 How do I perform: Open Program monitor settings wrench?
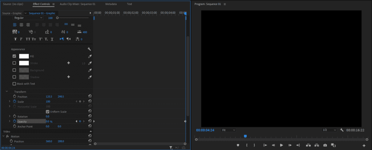pyautogui.click(x=342, y=130)
